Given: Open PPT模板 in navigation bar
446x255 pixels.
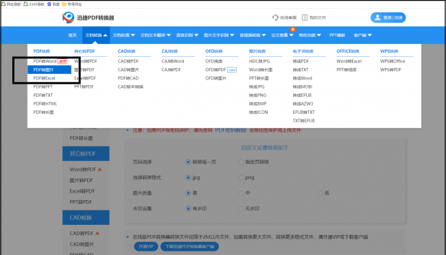Looking at the screenshot, I should click(x=338, y=35).
